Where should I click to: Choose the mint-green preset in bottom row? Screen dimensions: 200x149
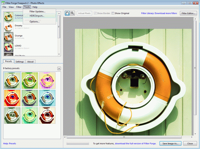pyautogui.click(x=30, y=115)
